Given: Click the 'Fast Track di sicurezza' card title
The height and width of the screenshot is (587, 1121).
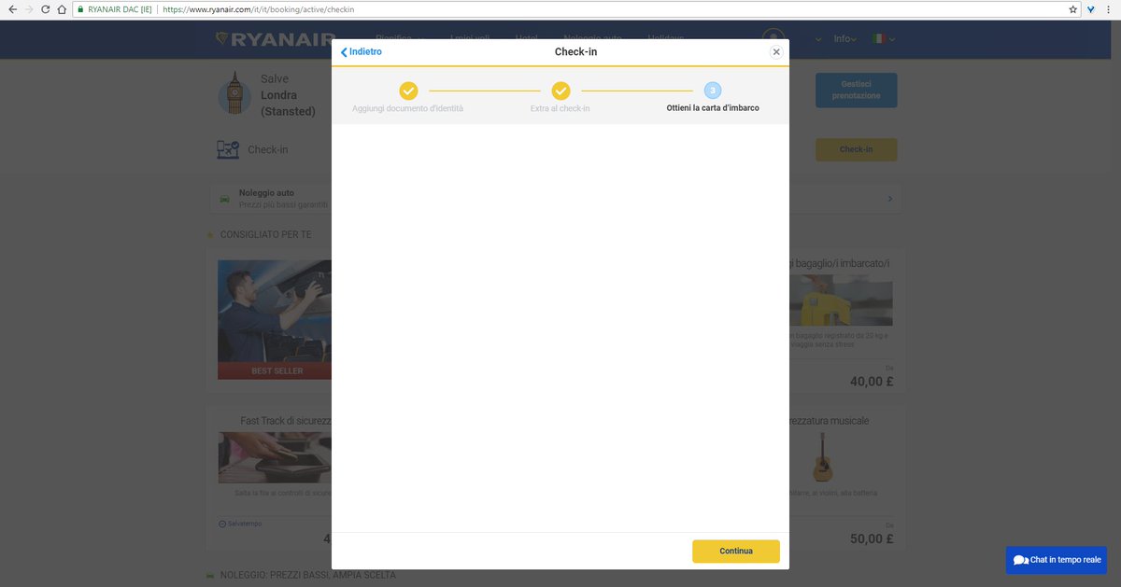Looking at the screenshot, I should (x=286, y=421).
